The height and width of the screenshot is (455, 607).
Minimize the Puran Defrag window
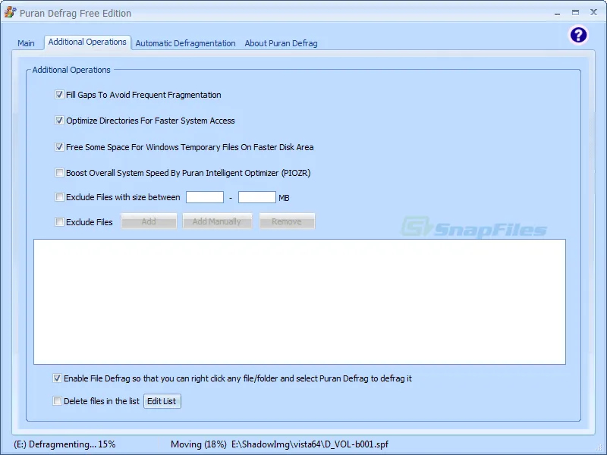click(557, 13)
